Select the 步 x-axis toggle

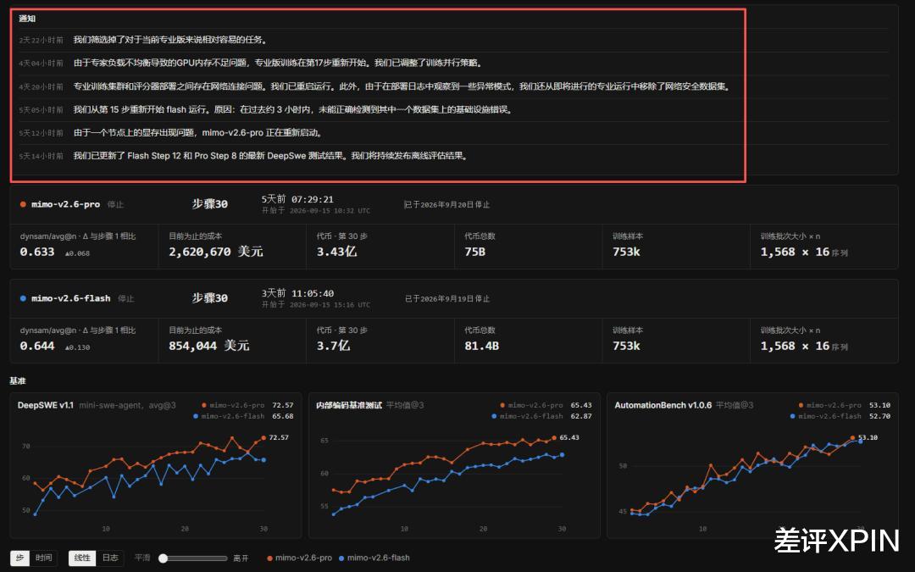click(x=19, y=558)
